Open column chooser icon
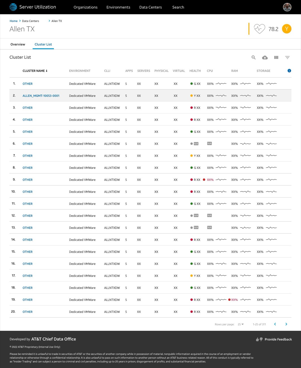The image size is (301, 368). (x=276, y=57)
